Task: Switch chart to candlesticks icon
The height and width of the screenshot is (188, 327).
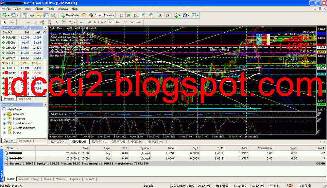Action: tap(129, 15)
